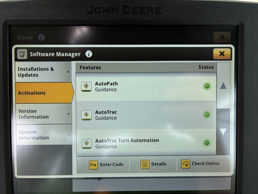Expand System Information arrow

click(69, 134)
